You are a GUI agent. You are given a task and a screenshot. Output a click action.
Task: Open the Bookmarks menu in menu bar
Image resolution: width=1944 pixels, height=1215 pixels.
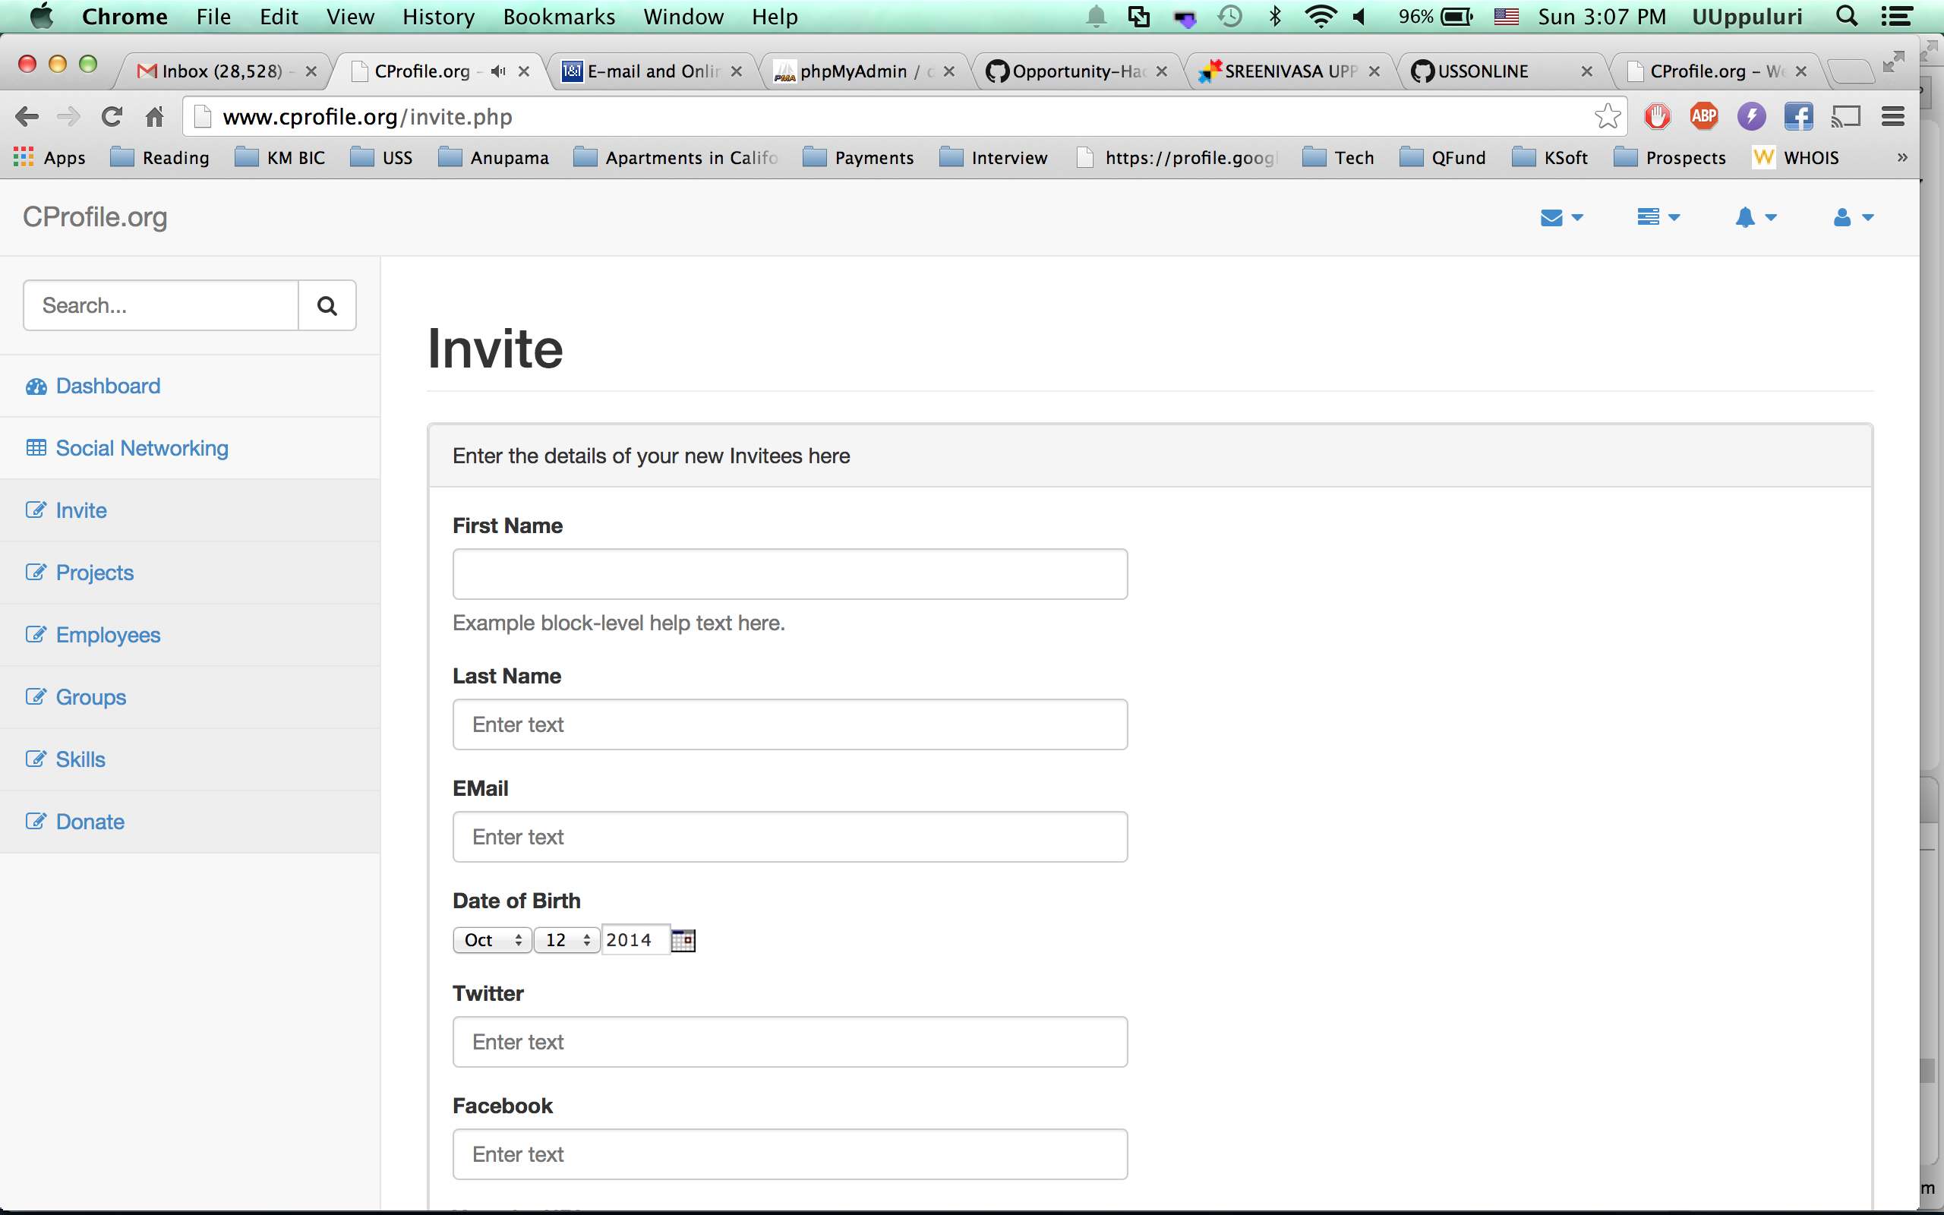pyautogui.click(x=558, y=17)
